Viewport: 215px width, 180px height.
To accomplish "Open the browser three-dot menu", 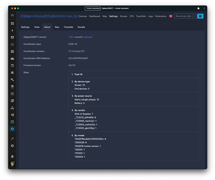I will click(x=204, y=8).
